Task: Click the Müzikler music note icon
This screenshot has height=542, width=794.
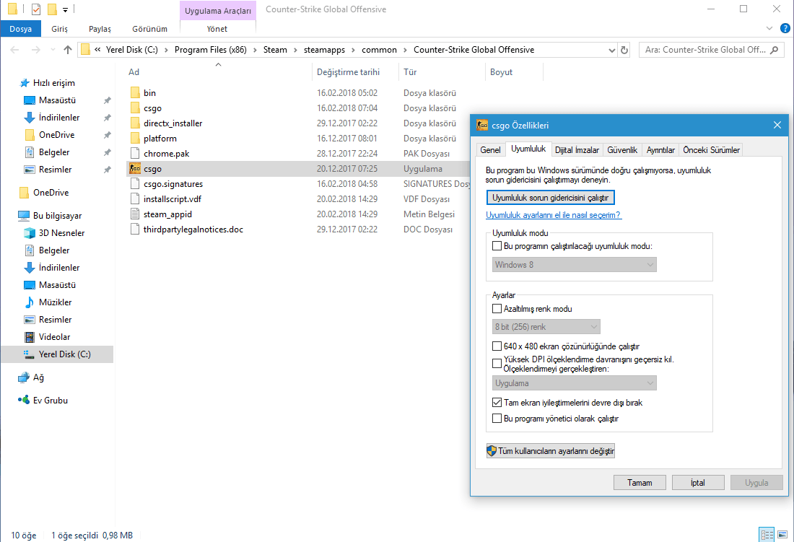Action: click(x=30, y=302)
